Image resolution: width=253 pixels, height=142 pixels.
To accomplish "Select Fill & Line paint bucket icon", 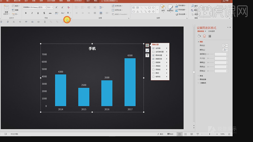I will point(199,36).
